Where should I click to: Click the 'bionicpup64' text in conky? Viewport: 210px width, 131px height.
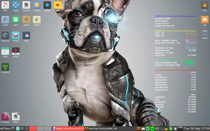161,21
